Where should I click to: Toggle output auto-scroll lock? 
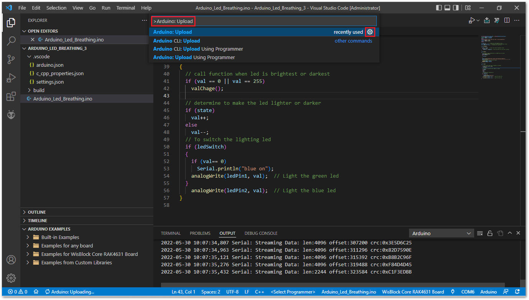pos(490,233)
